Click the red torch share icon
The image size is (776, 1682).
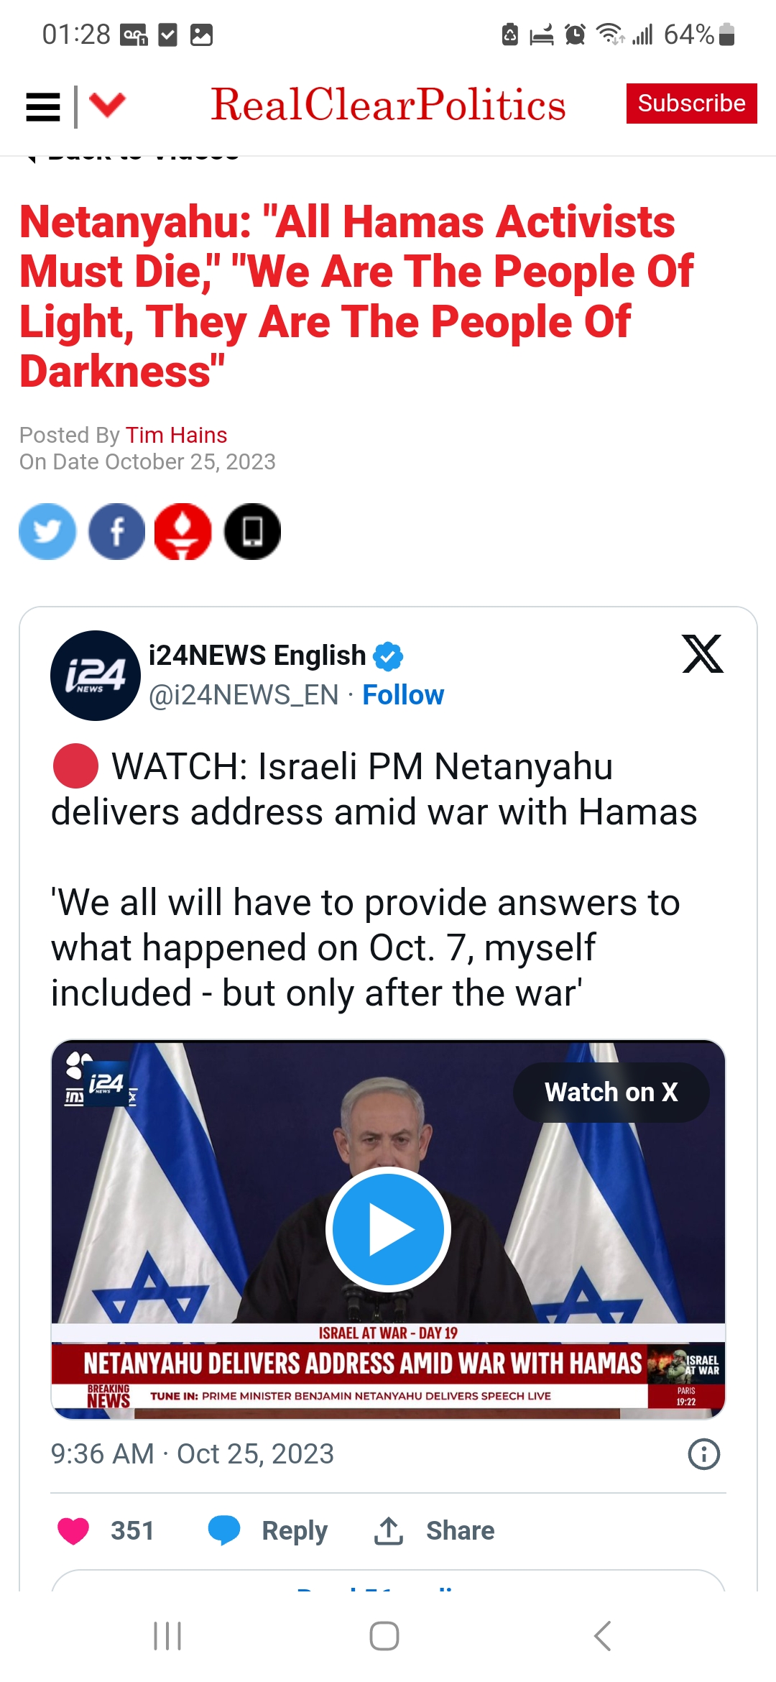[183, 531]
